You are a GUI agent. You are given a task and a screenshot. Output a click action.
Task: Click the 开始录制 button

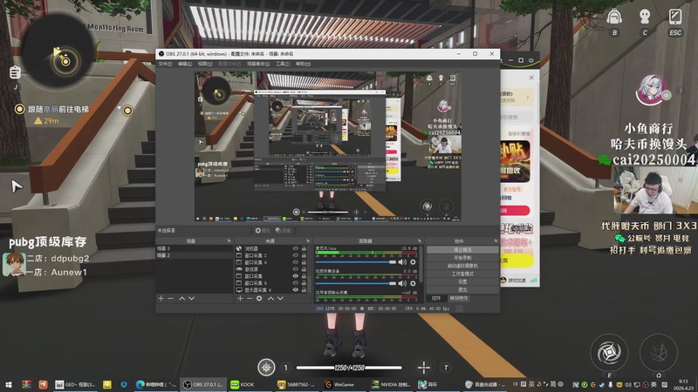point(462,258)
